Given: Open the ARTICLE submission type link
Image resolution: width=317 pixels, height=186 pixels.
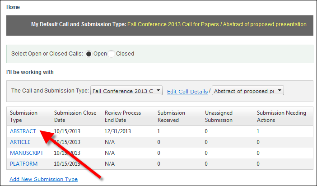Looking at the screenshot, I should (x=20, y=142).
